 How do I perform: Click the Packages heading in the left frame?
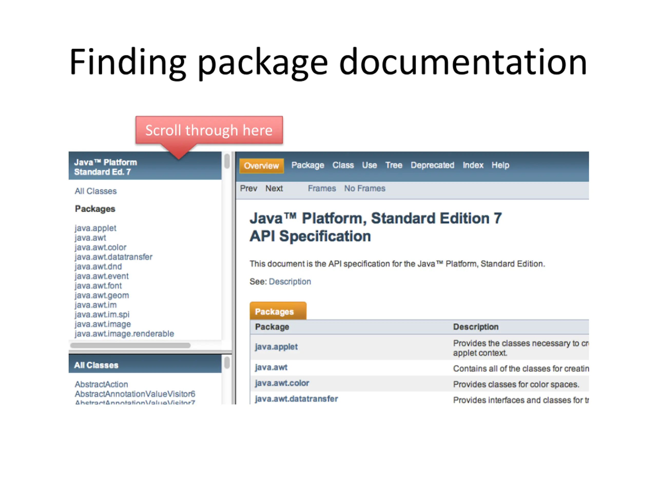pos(95,209)
